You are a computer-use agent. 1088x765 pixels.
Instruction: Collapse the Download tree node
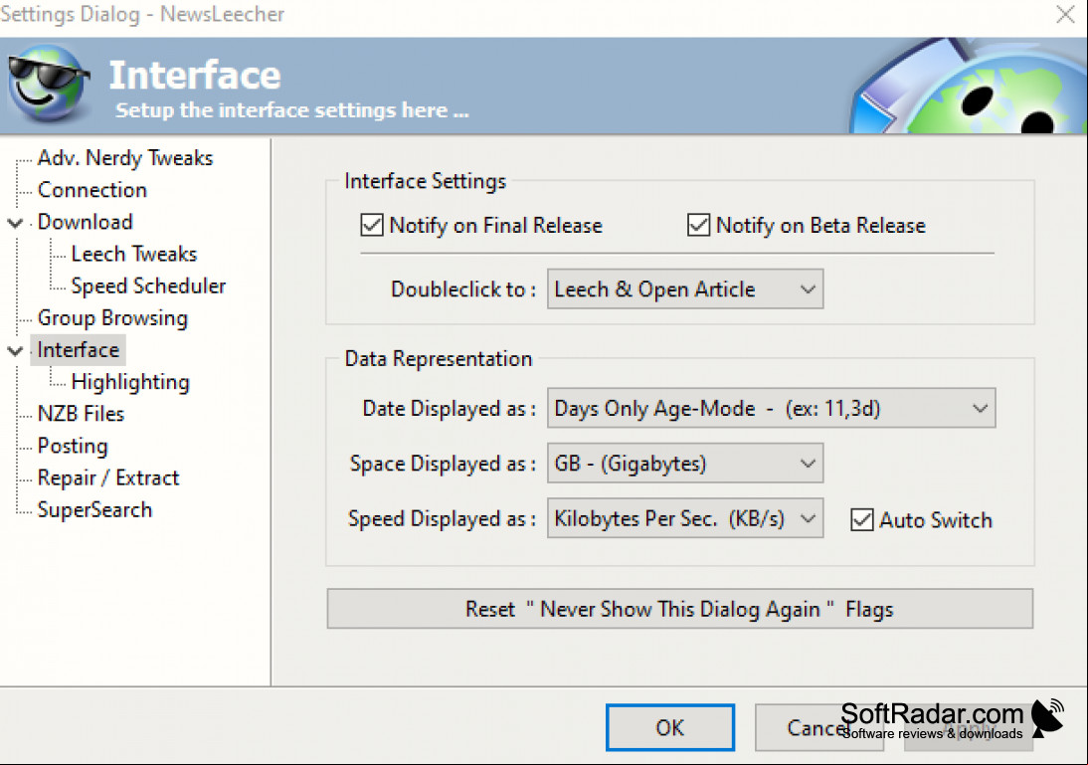tap(15, 223)
